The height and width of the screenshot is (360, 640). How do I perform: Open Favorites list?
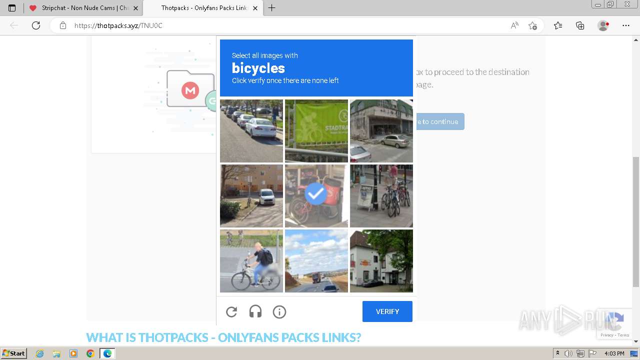(558, 25)
